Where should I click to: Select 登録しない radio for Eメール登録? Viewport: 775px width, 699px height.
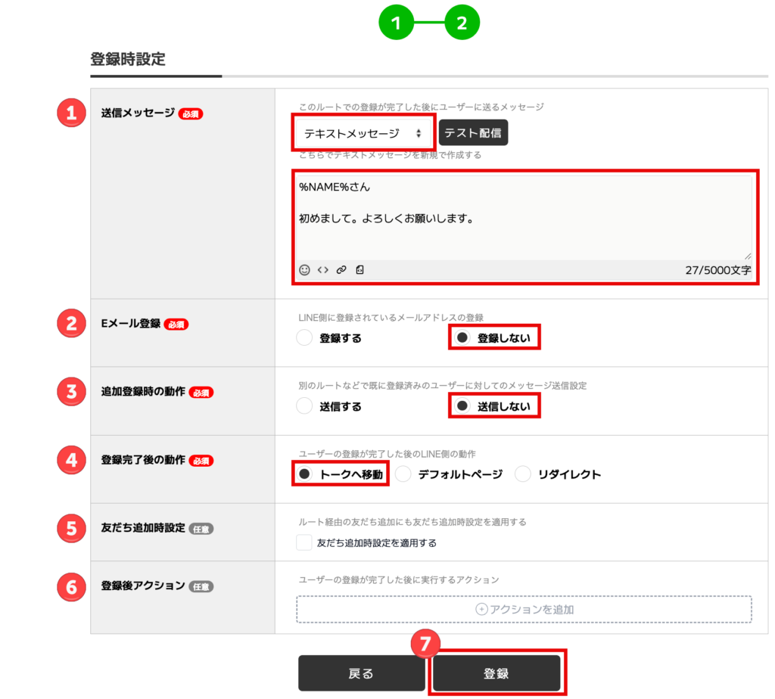462,338
